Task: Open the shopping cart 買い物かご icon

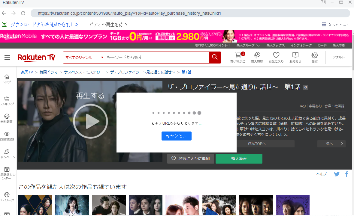Action: point(238,58)
